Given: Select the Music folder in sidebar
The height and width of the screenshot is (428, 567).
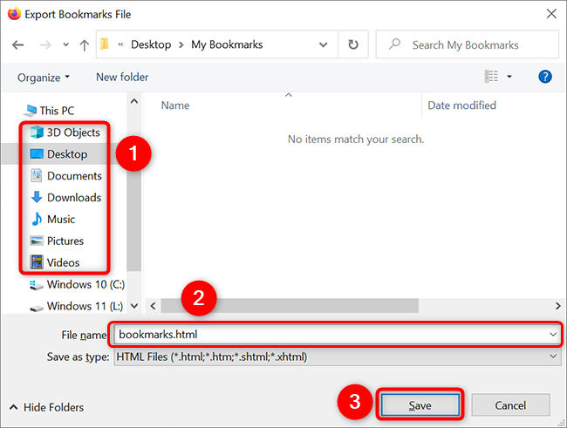Looking at the screenshot, I should click(61, 219).
